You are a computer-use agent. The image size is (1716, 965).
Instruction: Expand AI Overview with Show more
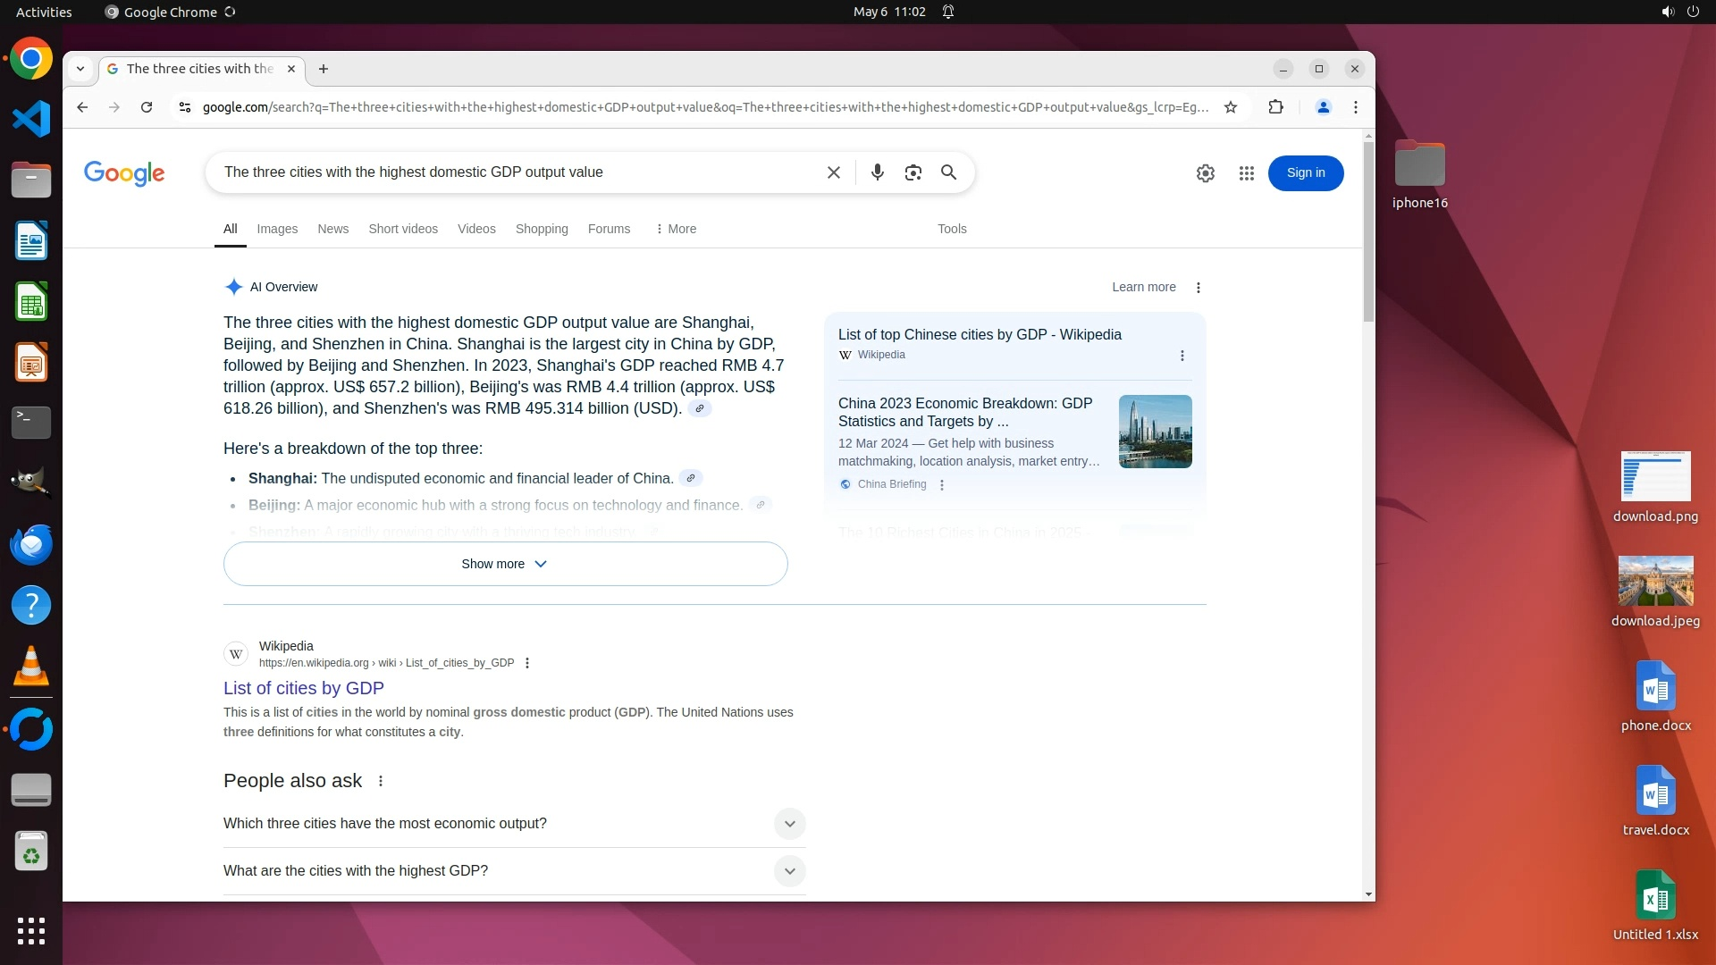click(505, 564)
